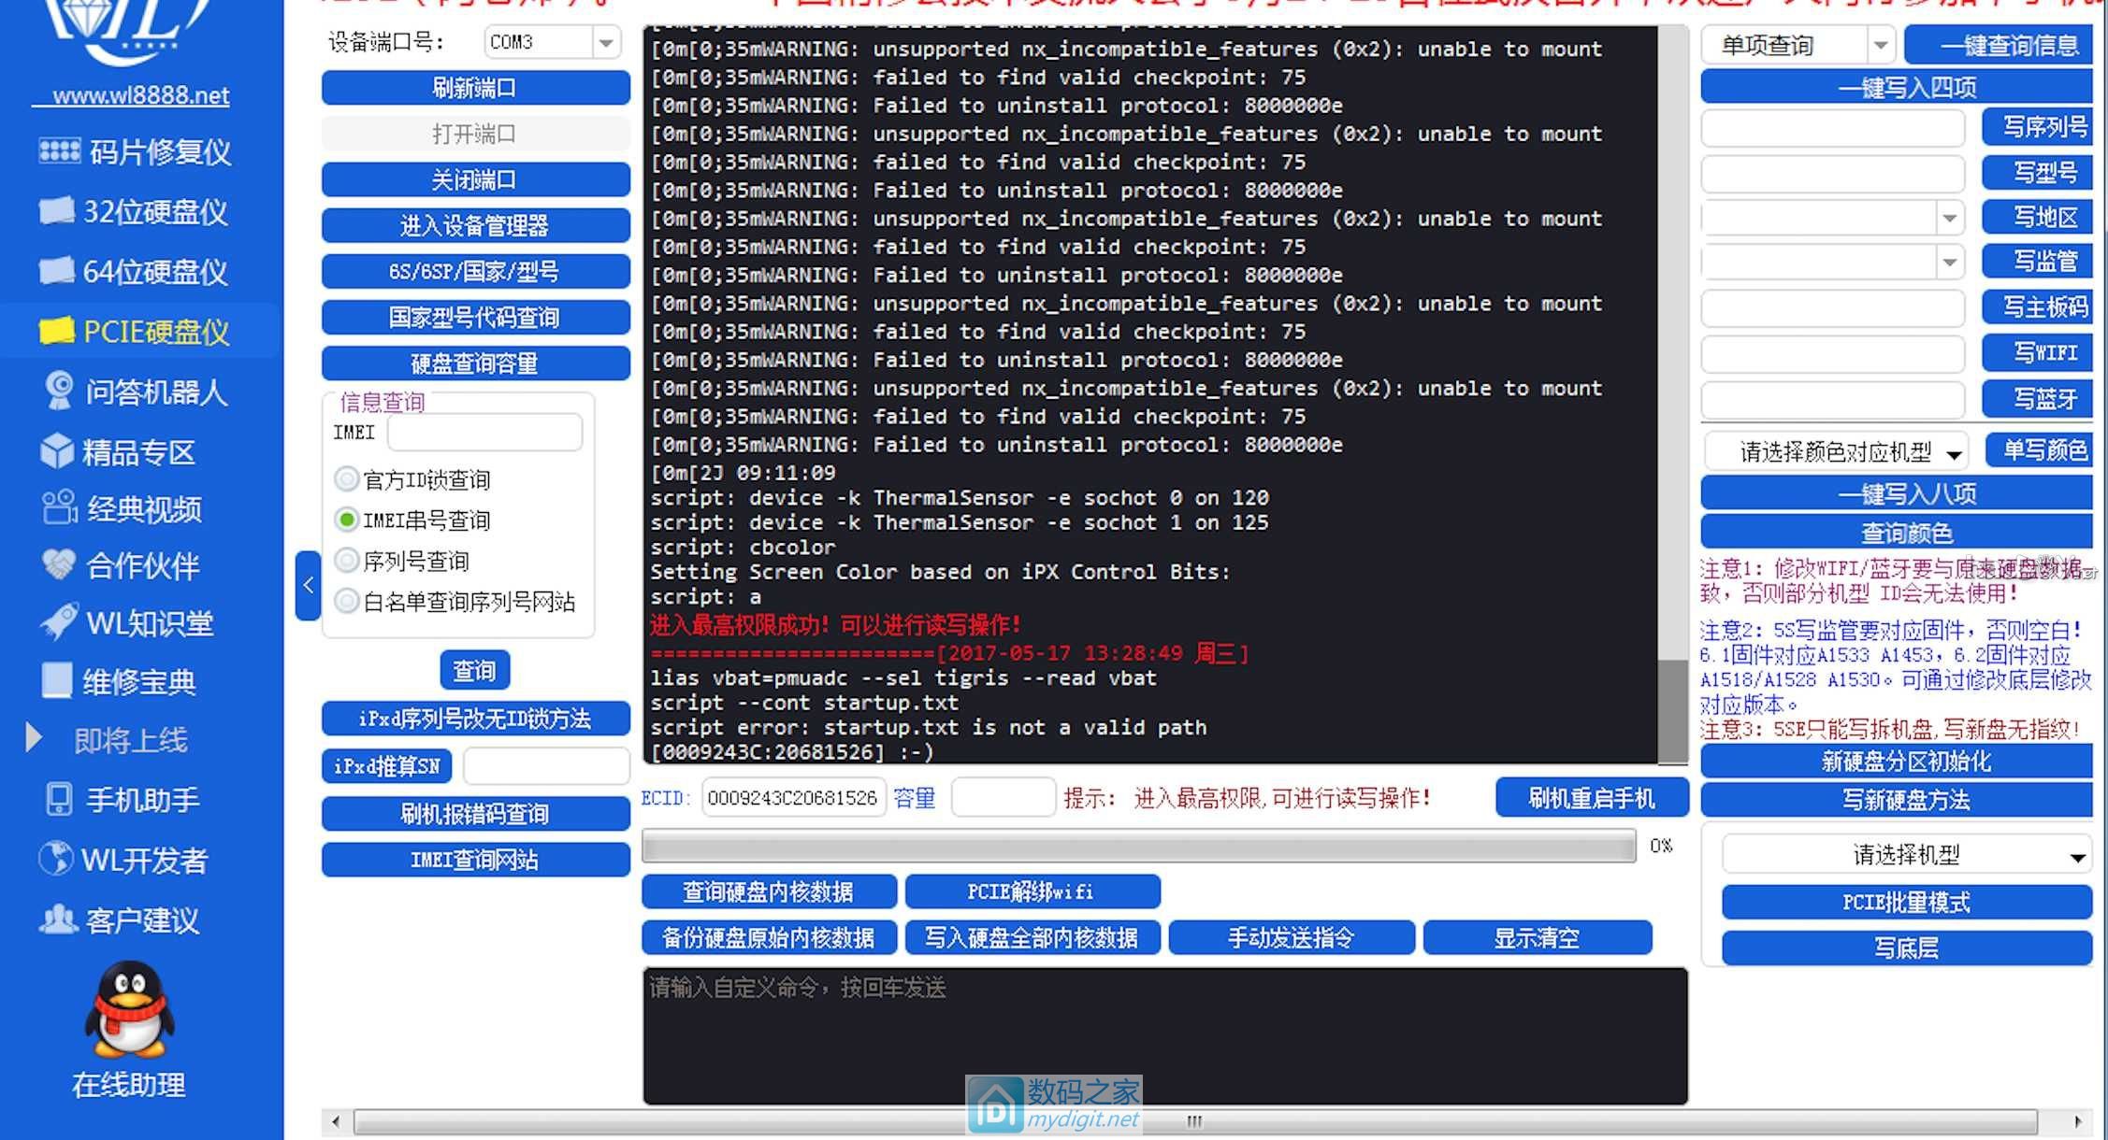
Task: Click the IMEI input field
Action: (x=484, y=433)
